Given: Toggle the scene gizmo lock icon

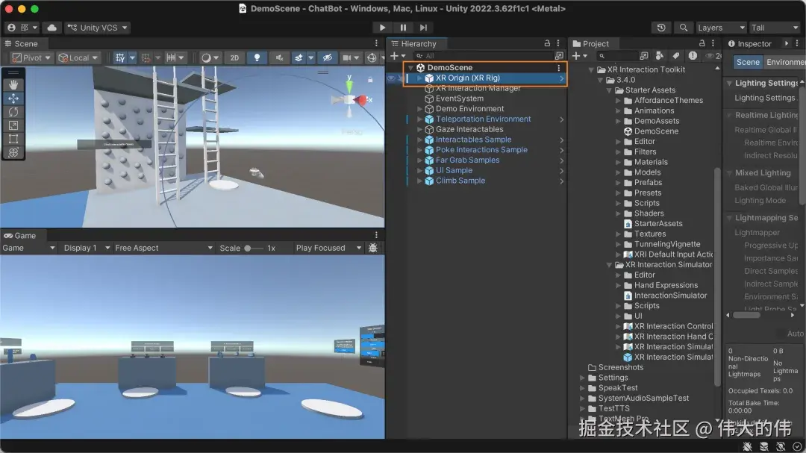Looking at the screenshot, I should click(x=369, y=80).
